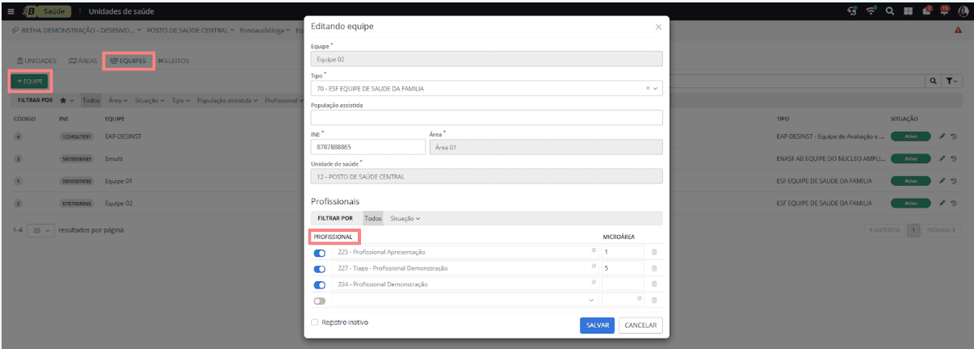The height and width of the screenshot is (349, 974).
Task: Delete professional 225 with the trash icon
Action: (x=654, y=252)
